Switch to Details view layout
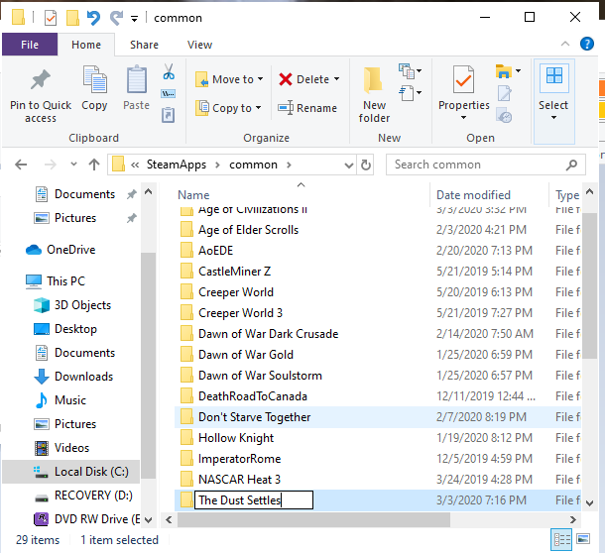 [562, 539]
